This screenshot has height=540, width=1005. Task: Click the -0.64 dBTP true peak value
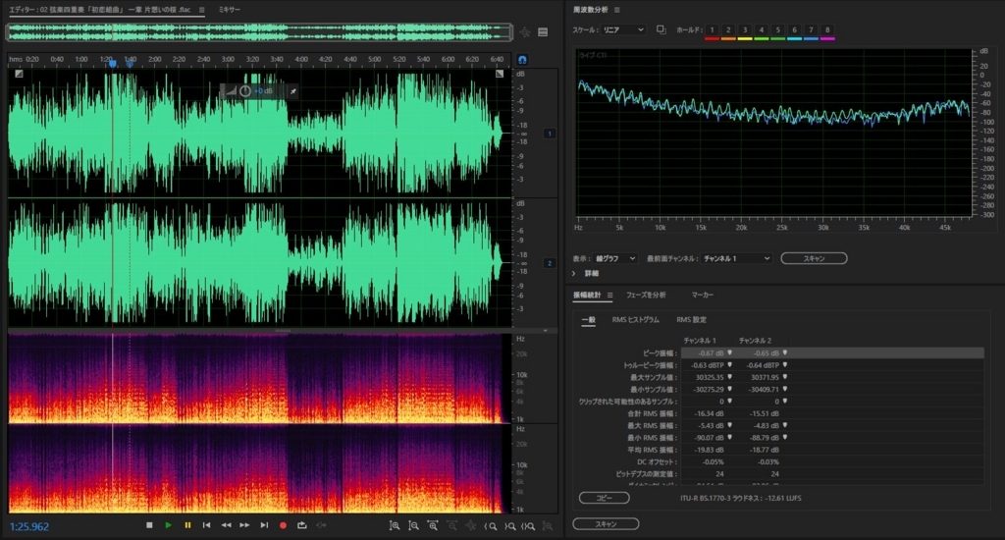[762, 365]
